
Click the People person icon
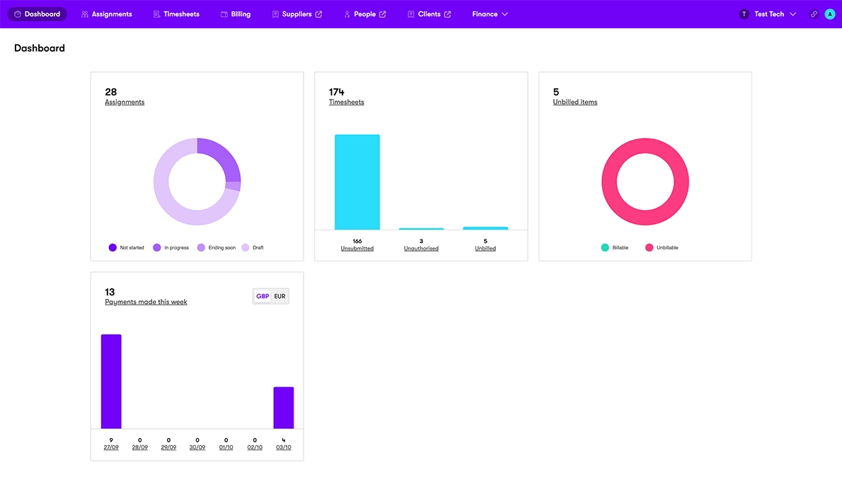[347, 14]
